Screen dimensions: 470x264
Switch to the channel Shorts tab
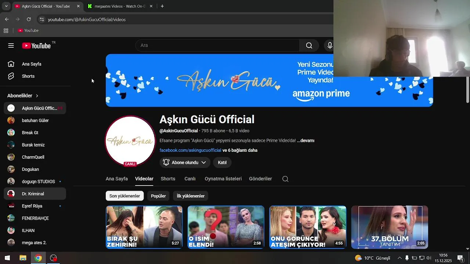point(168,179)
